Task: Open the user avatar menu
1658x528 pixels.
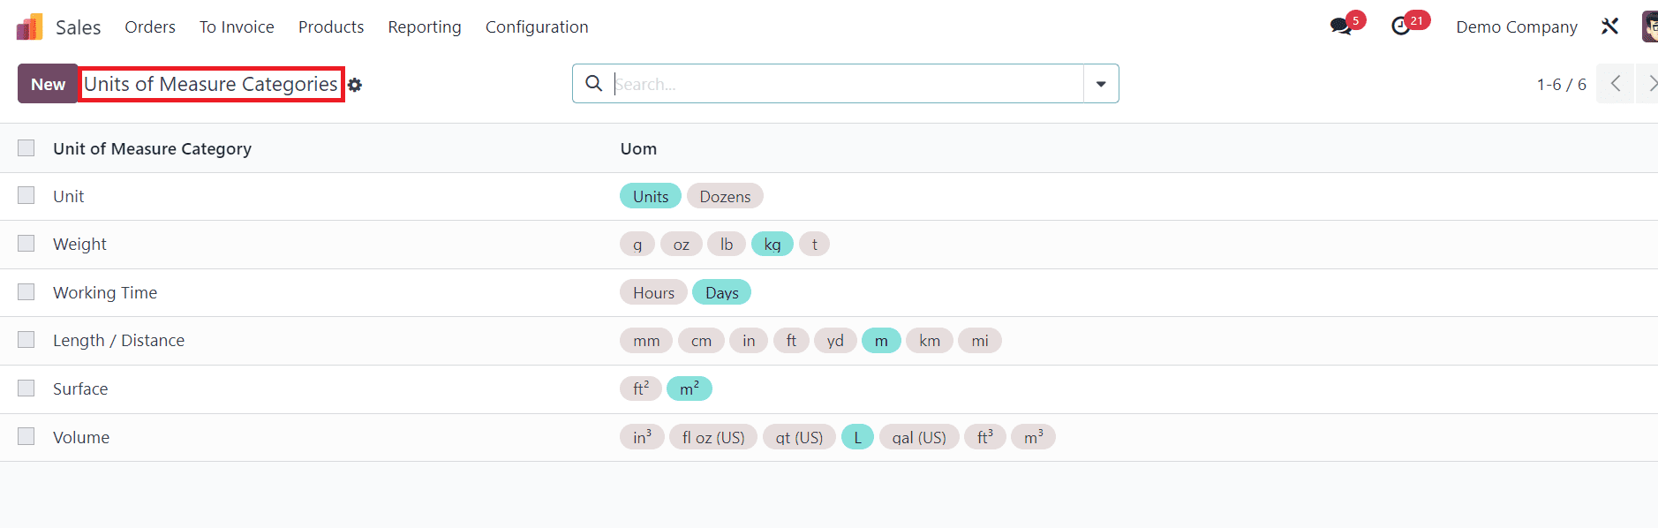Action: point(1649,26)
